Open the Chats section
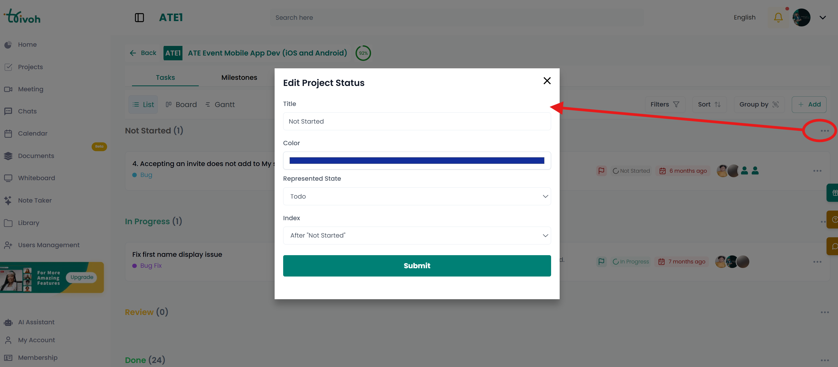This screenshot has width=838, height=367. point(27,111)
